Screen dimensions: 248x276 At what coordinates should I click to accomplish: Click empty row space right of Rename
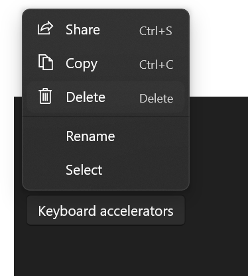149,136
